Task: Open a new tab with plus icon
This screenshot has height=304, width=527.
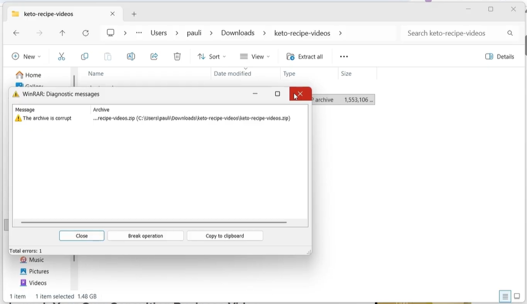Action: [134, 14]
